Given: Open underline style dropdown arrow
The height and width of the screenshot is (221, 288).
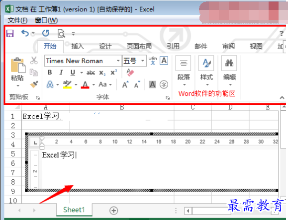Looking at the screenshot, I should 82,73.
